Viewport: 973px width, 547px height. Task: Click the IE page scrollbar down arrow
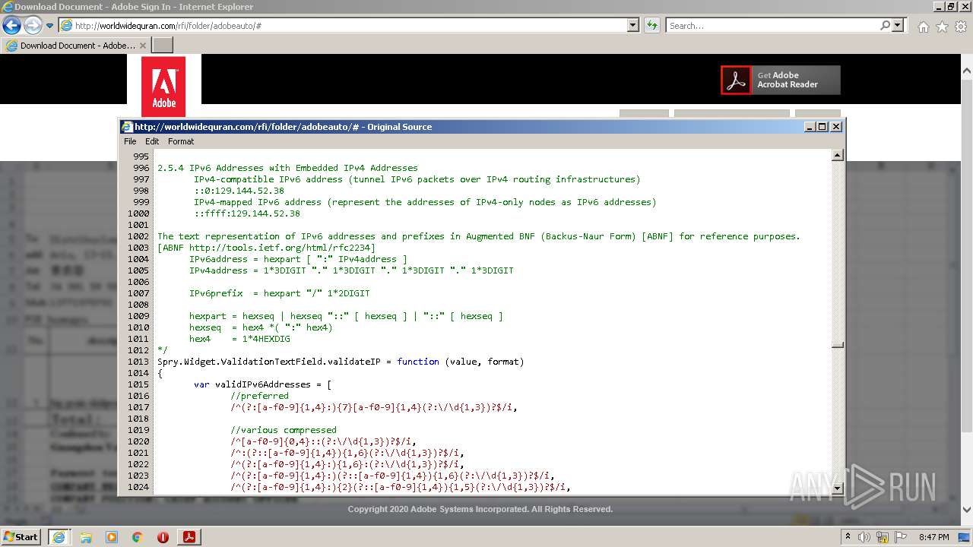tap(967, 511)
